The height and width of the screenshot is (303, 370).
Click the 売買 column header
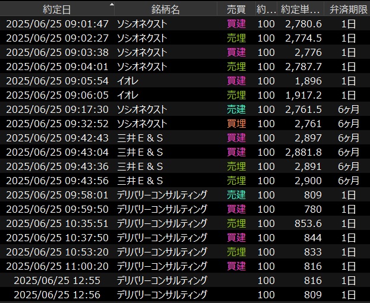(x=236, y=10)
